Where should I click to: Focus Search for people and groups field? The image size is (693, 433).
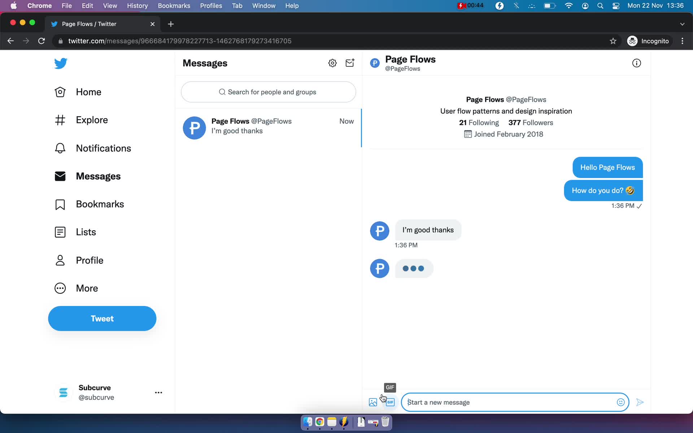[x=268, y=92]
